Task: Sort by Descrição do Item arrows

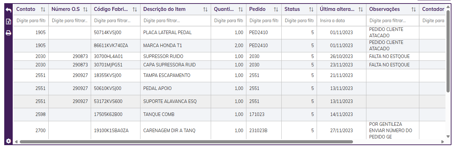Action: [x=205, y=9]
